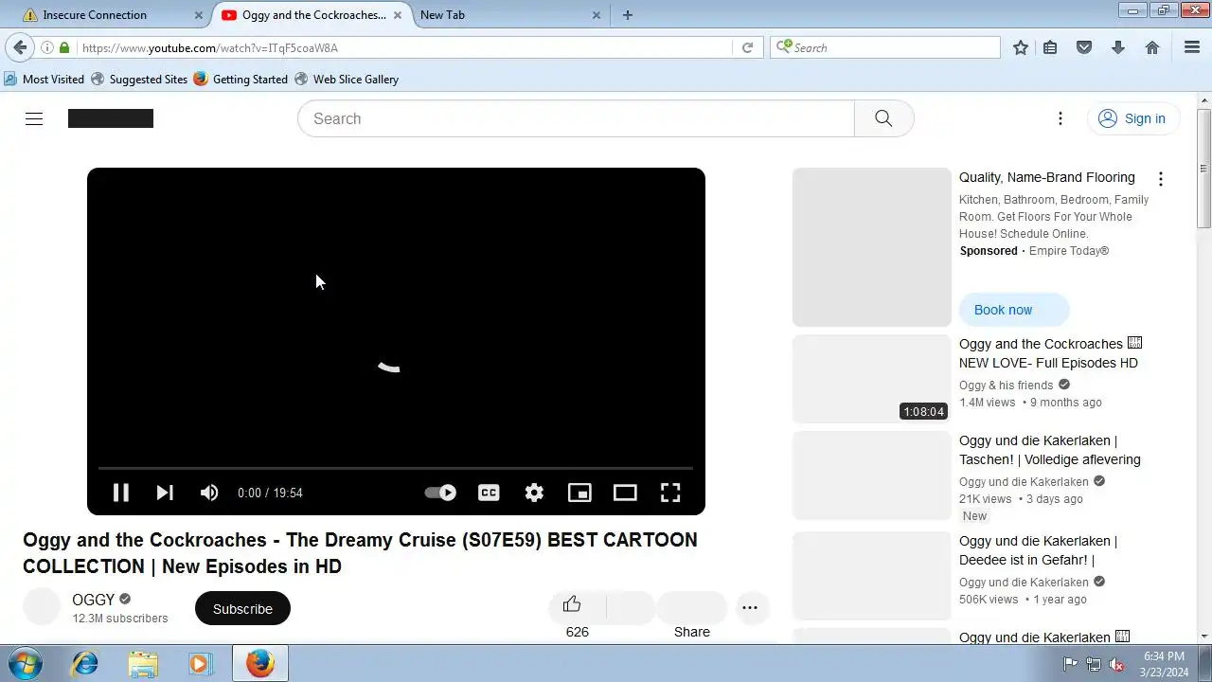Viewport: 1212px width, 682px height.
Task: Open video settings gear
Action: tap(534, 493)
